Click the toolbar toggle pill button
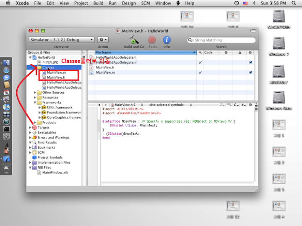The image size is (302, 226). [253, 31]
